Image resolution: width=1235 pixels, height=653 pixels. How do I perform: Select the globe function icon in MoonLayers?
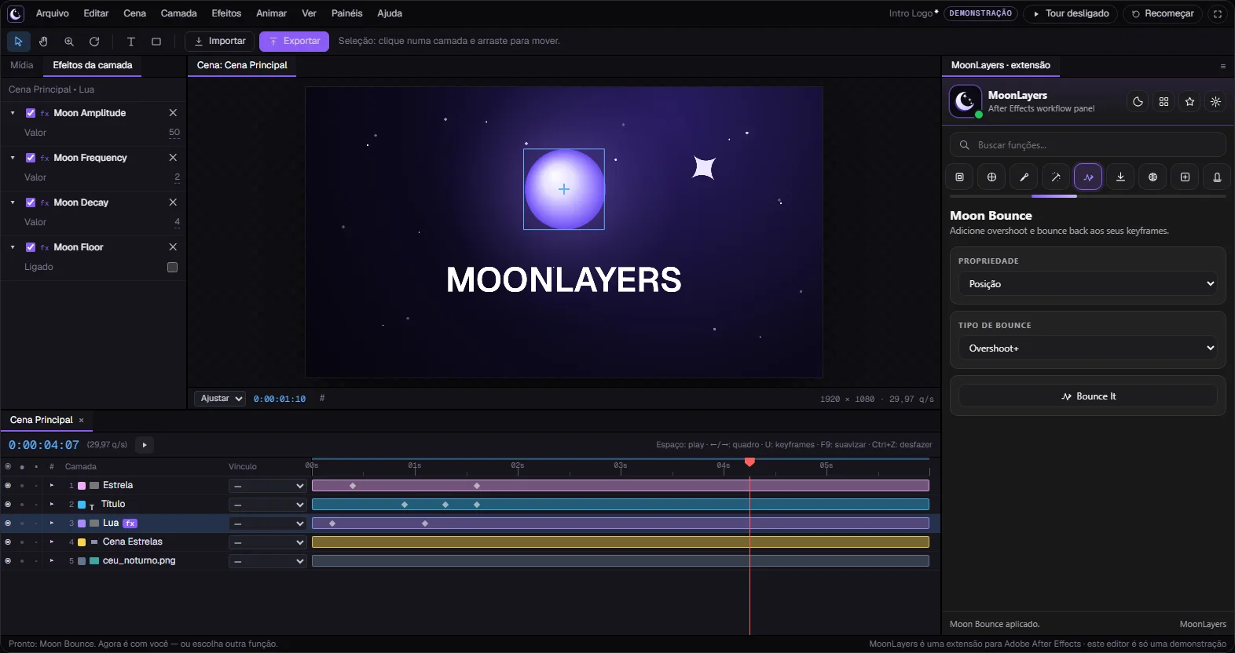pos(1153,177)
